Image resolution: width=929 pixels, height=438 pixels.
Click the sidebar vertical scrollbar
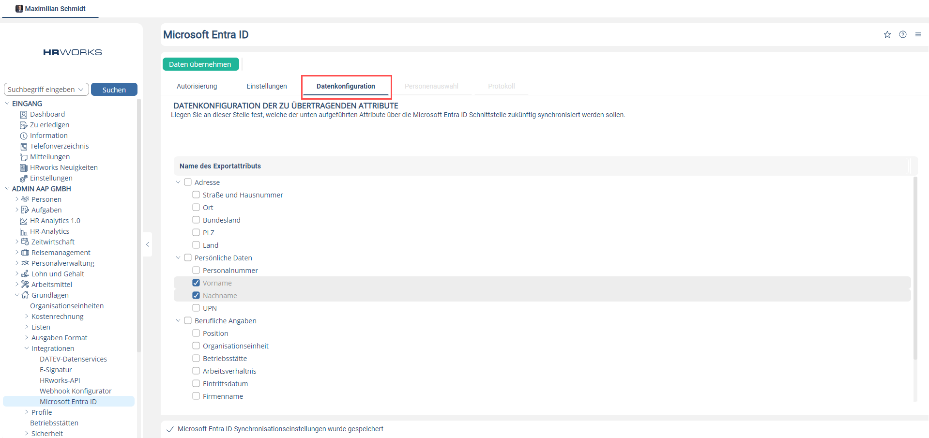[x=139, y=225]
